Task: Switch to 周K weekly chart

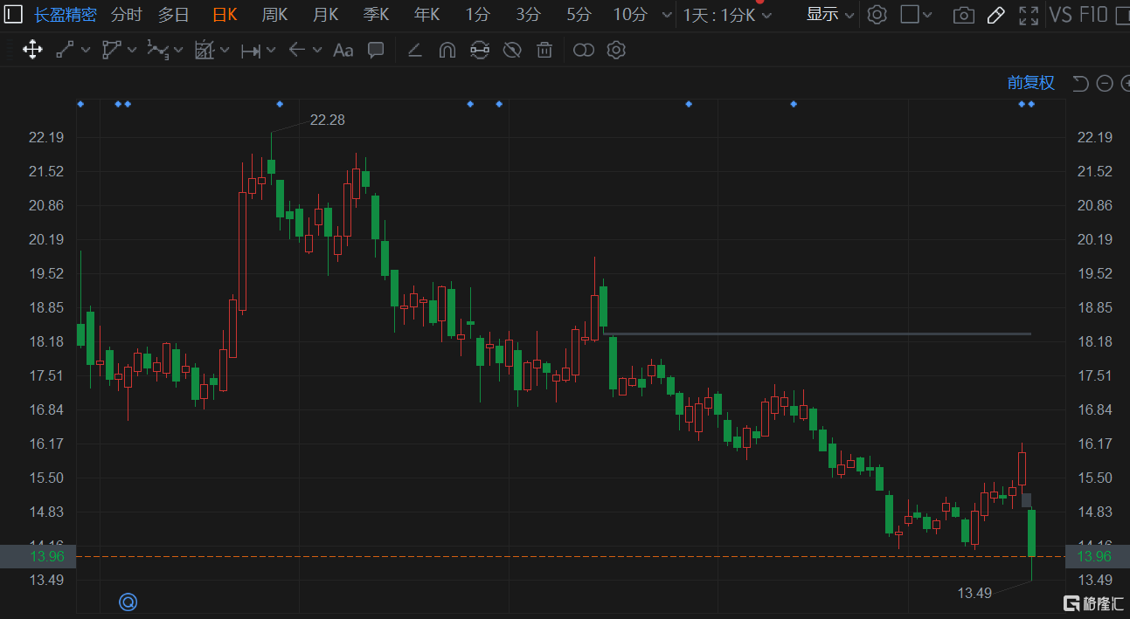Action: 275,14
